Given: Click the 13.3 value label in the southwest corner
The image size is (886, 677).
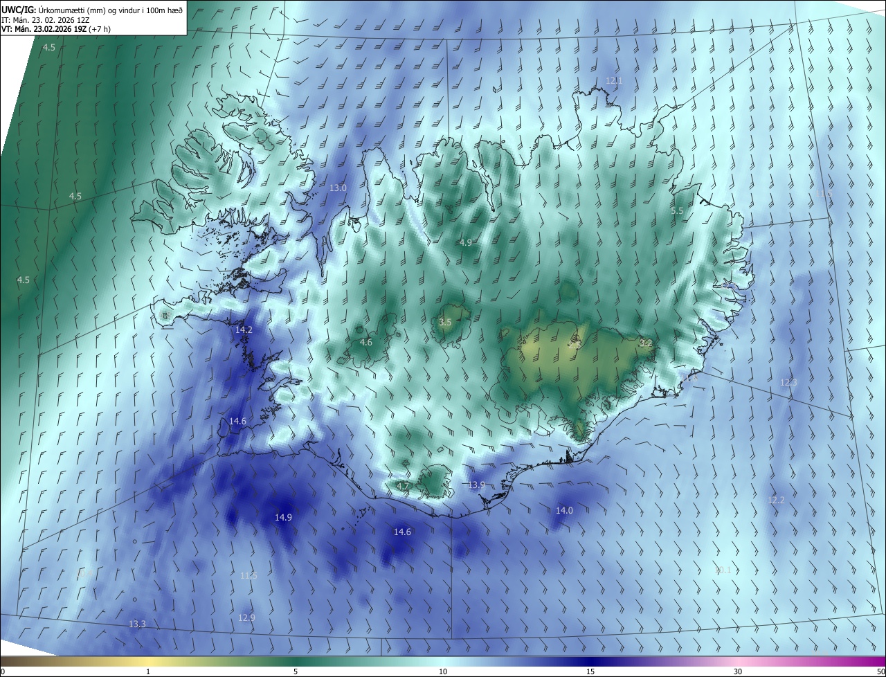Looking at the screenshot, I should pyautogui.click(x=137, y=624).
